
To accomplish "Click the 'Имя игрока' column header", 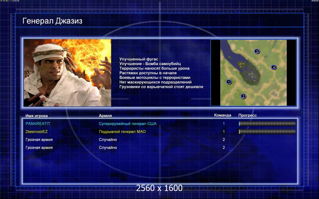I will point(37,116).
